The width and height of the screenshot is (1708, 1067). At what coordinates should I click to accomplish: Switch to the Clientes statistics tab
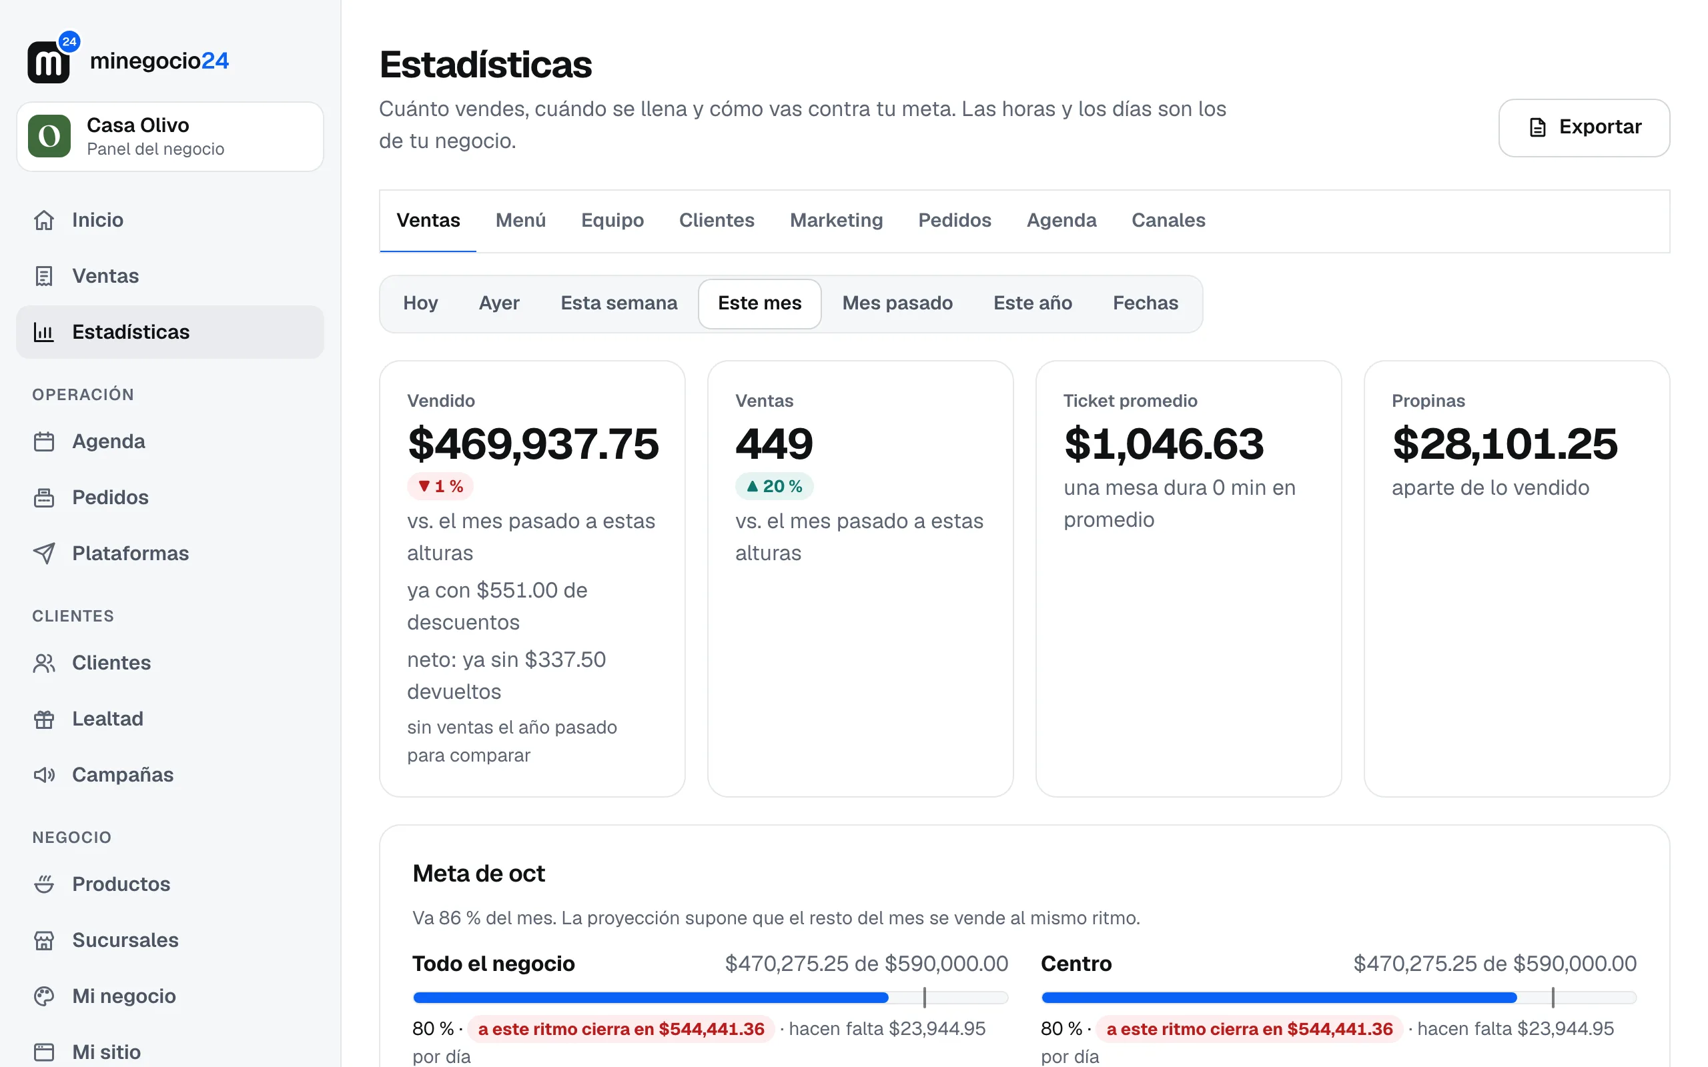pyautogui.click(x=717, y=221)
